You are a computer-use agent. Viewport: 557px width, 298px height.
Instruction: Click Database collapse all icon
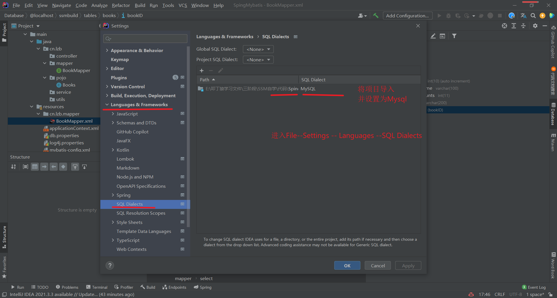coord(523,26)
